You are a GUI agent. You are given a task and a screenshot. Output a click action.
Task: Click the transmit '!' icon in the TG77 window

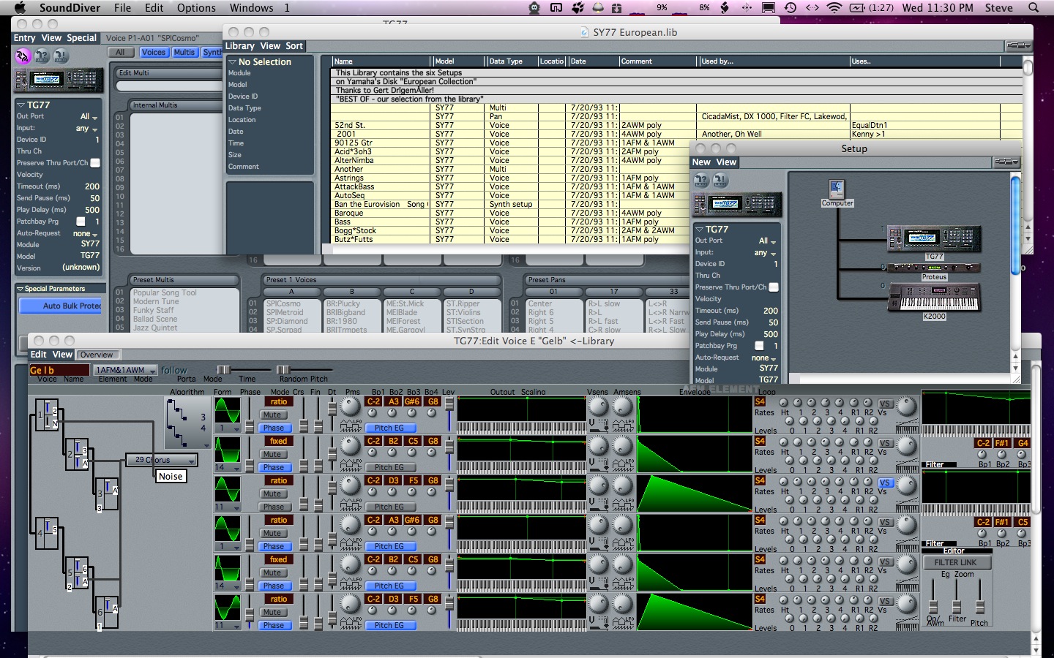(x=61, y=56)
